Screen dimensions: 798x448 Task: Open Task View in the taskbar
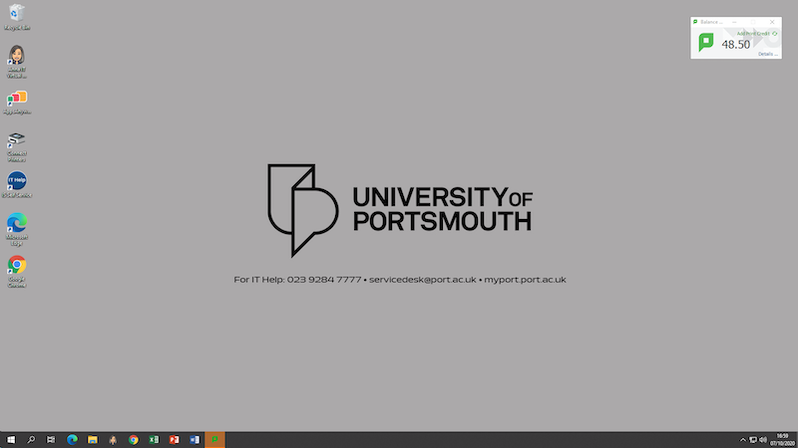(51, 440)
